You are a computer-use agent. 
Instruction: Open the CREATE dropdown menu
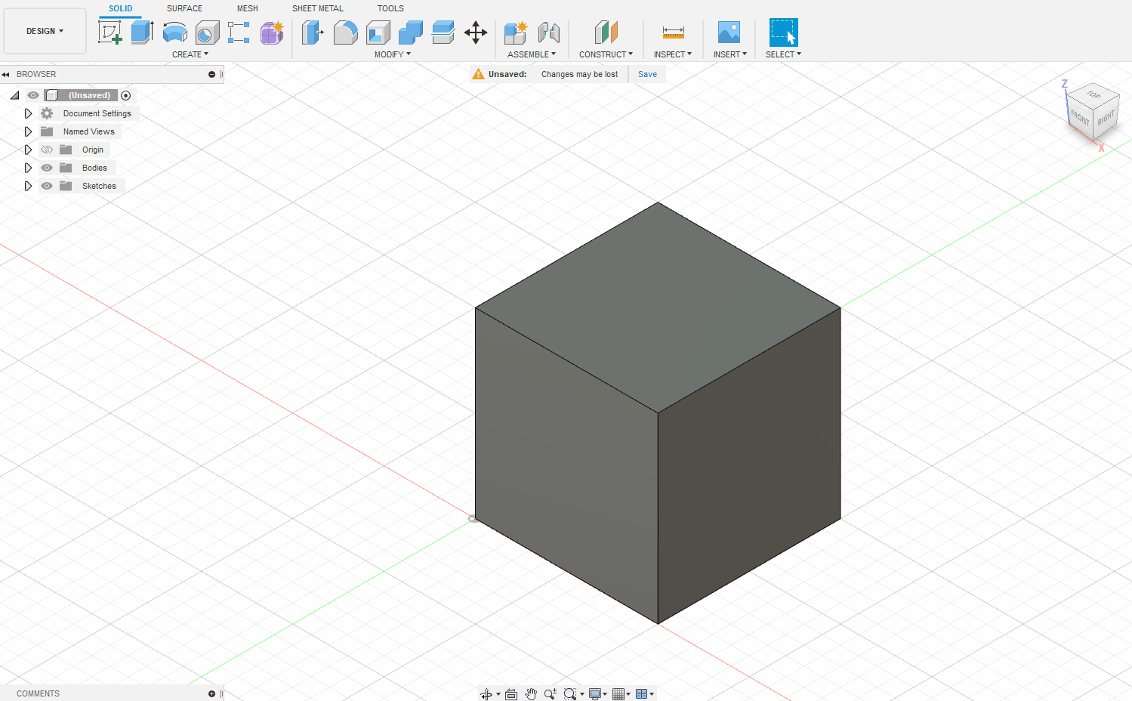[190, 54]
